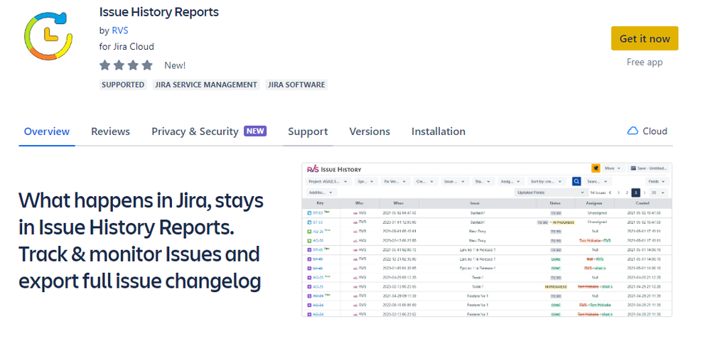Image resolution: width=710 pixels, height=356 pixels.
Task: Click the Cloud hosting icon
Action: coord(633,131)
